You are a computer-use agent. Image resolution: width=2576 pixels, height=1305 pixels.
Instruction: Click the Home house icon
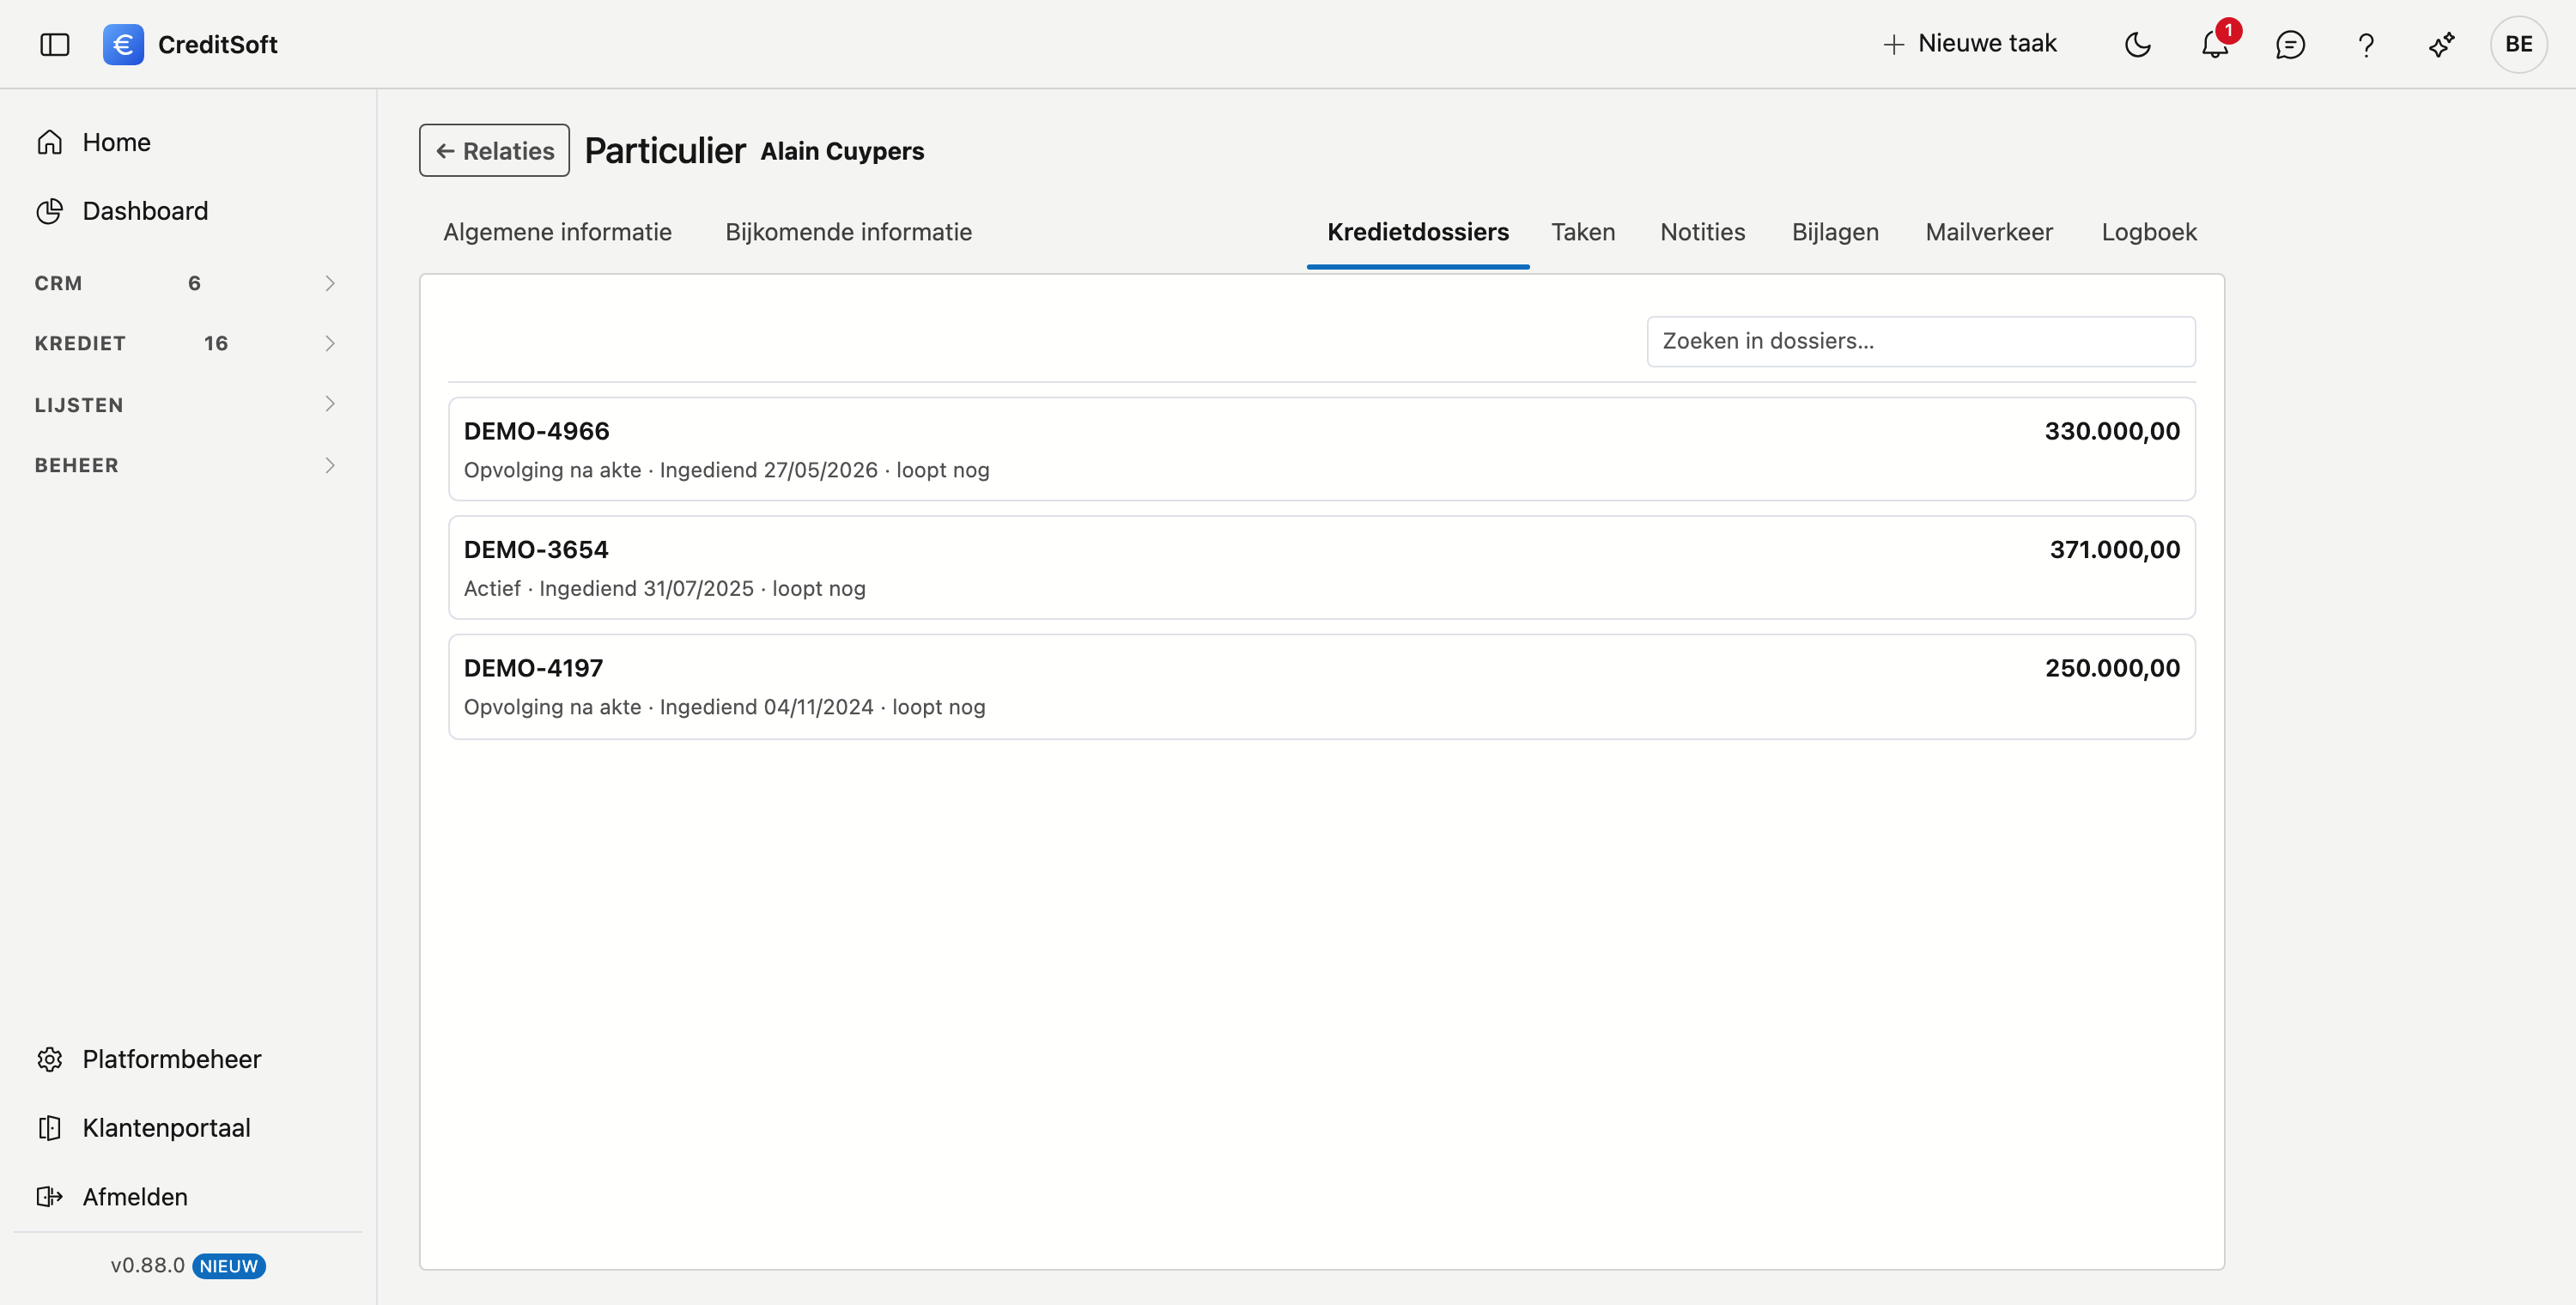[50, 142]
